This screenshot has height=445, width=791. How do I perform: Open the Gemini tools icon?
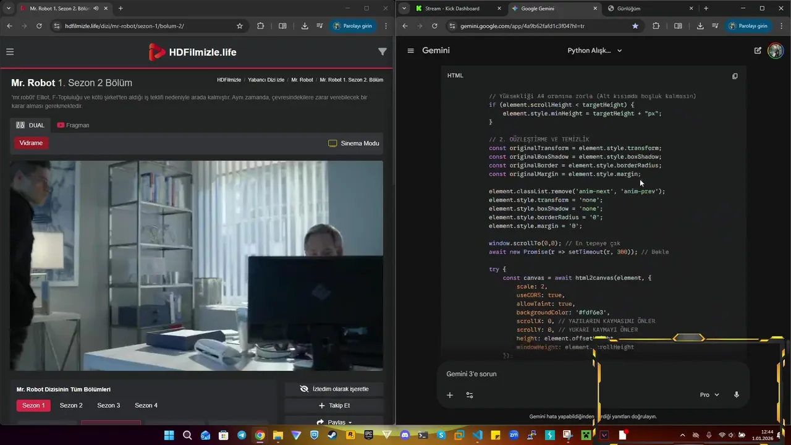[x=470, y=395]
